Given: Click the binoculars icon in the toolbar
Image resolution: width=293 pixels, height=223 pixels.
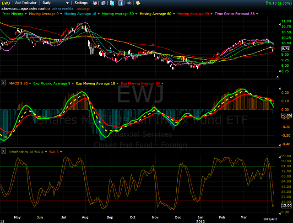Looking at the screenshot, I should click(x=129, y=3).
